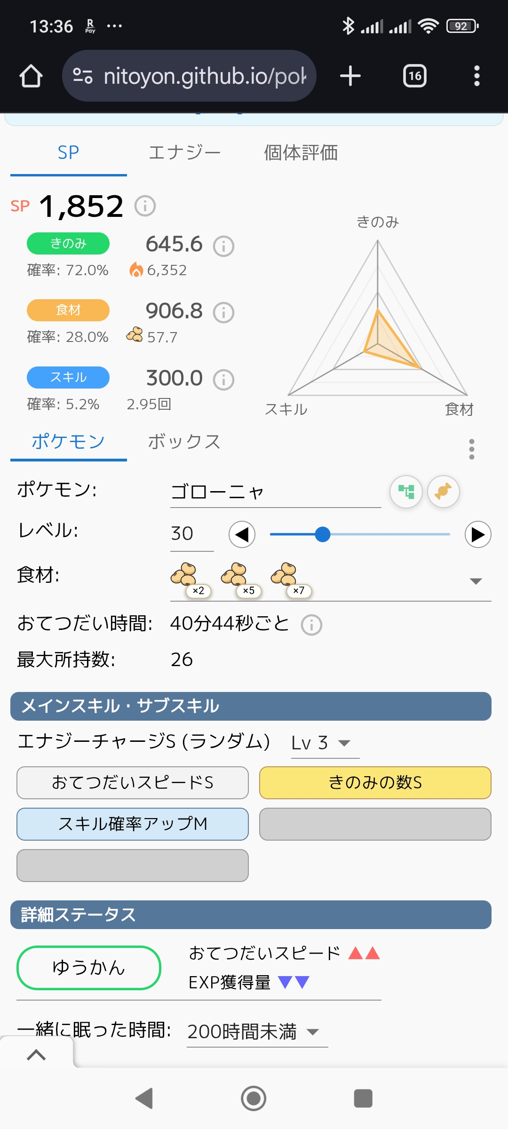Open the three-dot menu beside ボックス tab

[x=471, y=449]
